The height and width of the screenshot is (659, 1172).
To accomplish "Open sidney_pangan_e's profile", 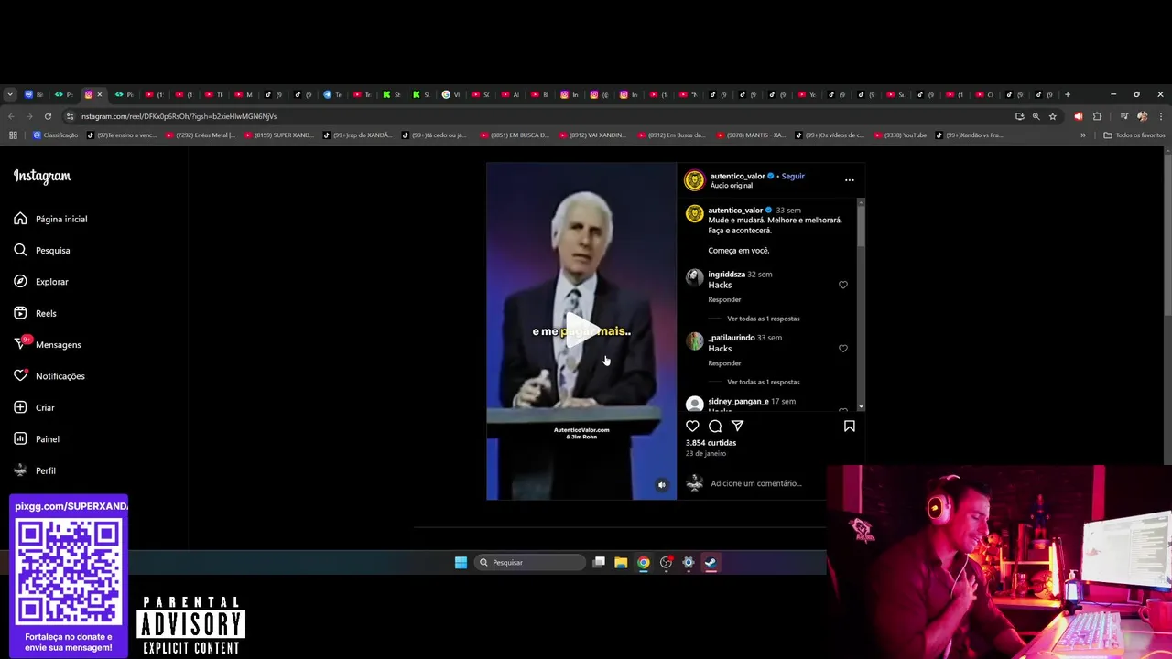I will (x=738, y=401).
